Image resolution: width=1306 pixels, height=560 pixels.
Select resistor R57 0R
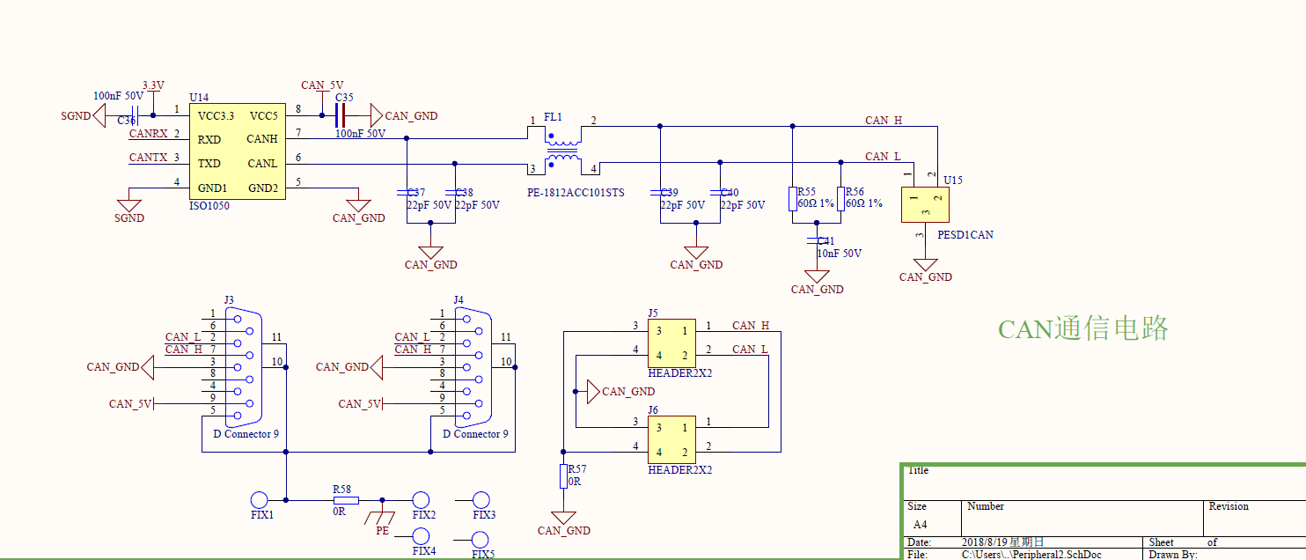[563, 476]
